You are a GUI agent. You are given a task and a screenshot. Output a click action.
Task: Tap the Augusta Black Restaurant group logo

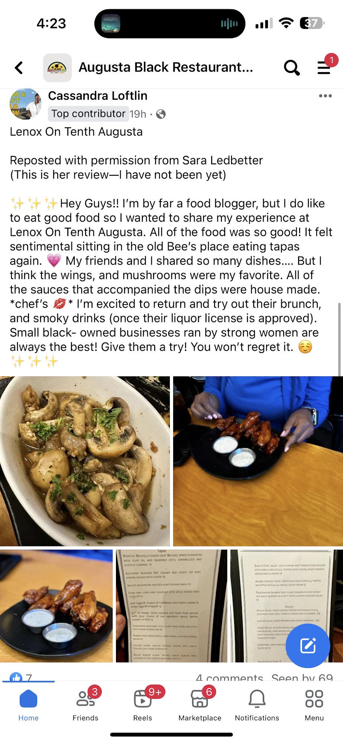pos(57,68)
